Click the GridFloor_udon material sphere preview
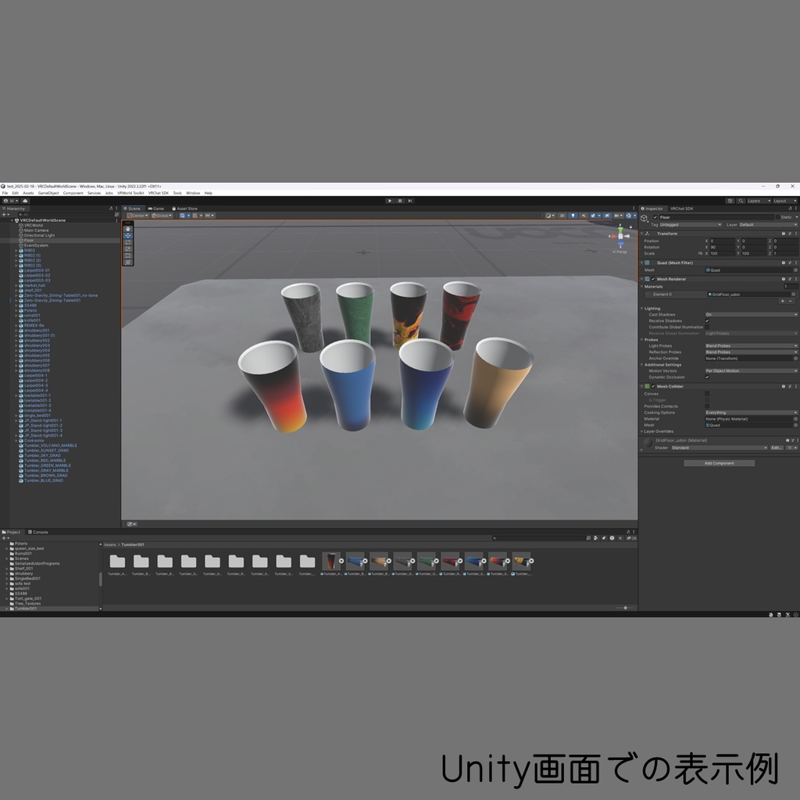 click(649, 442)
